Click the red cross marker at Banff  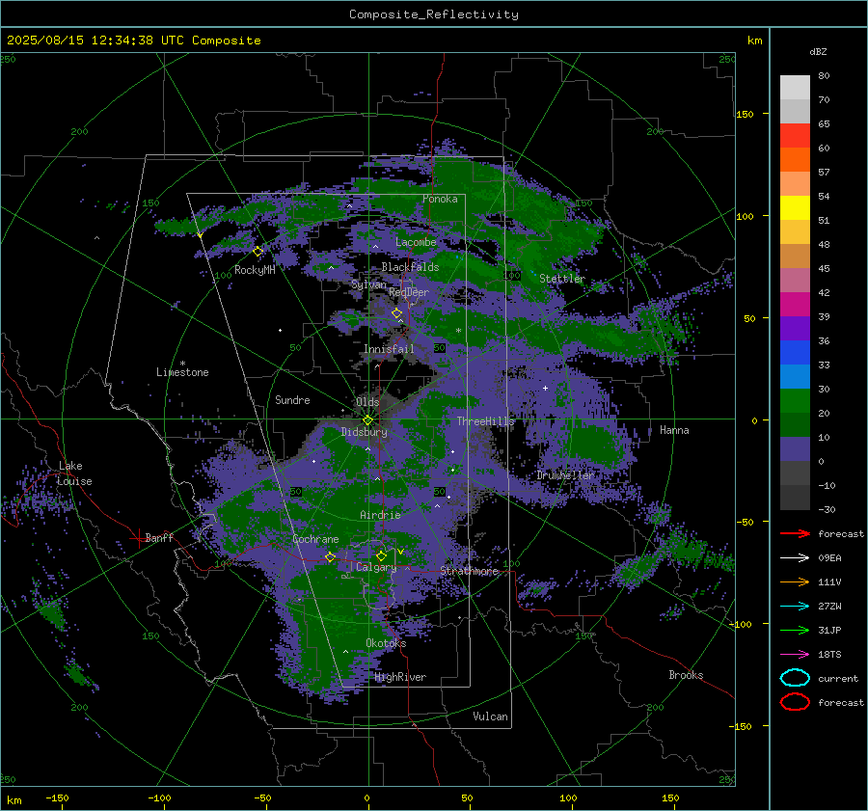pyautogui.click(x=138, y=537)
